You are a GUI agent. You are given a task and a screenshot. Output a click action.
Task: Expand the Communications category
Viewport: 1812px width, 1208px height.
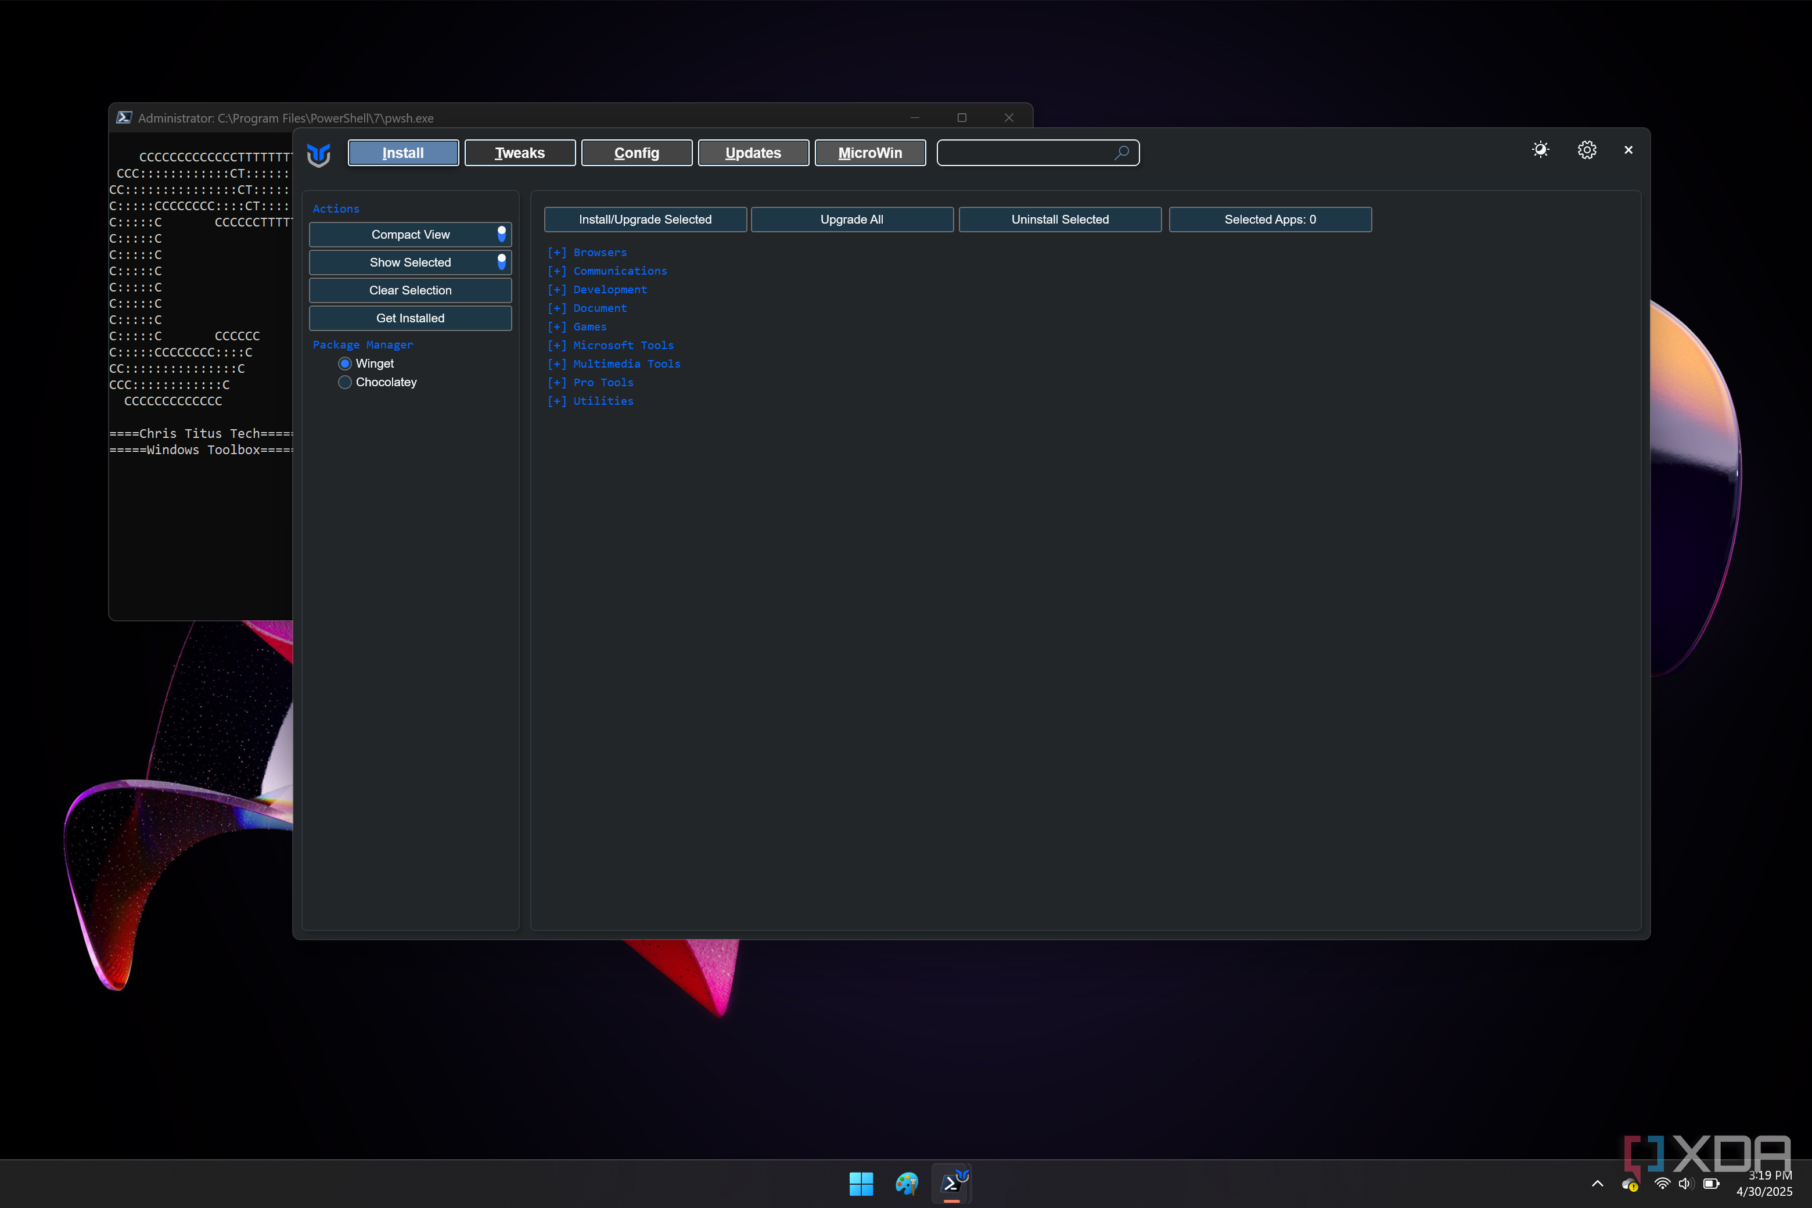607,271
